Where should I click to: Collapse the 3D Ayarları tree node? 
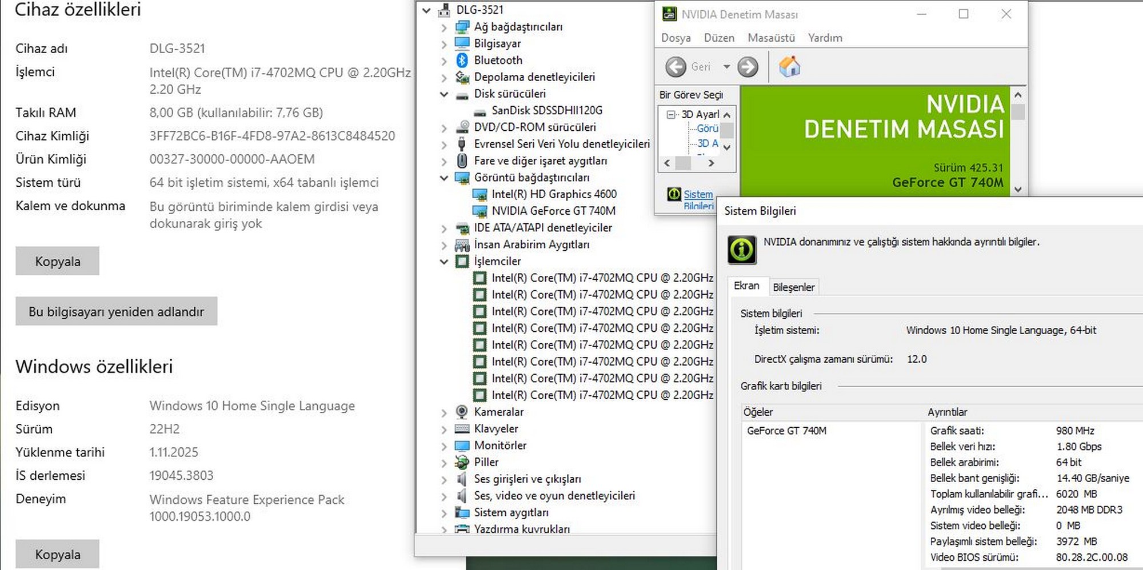tap(671, 115)
